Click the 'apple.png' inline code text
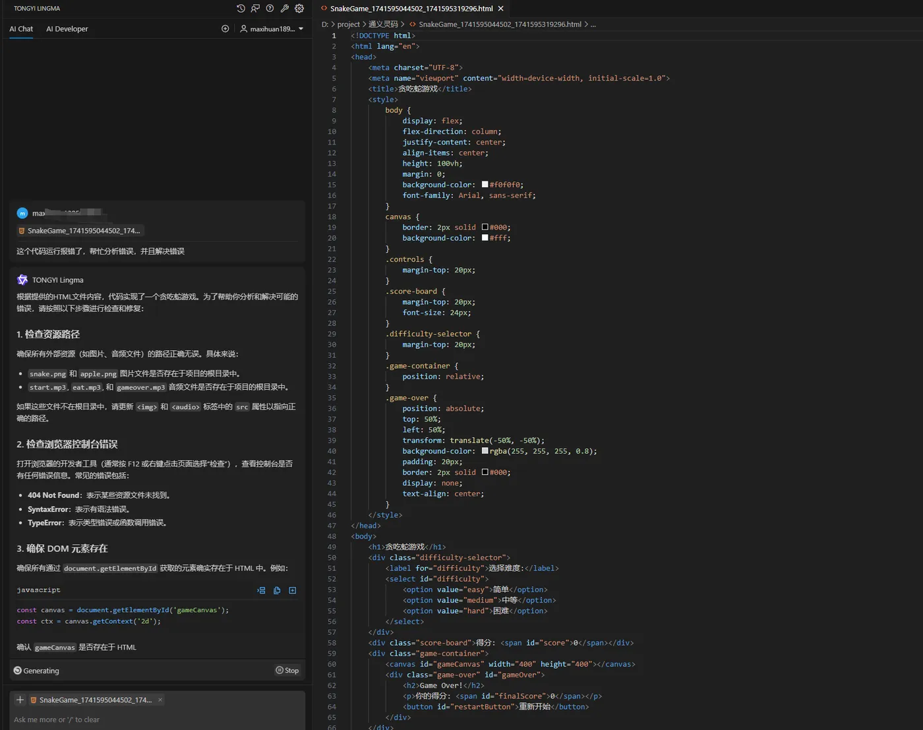This screenshot has width=923, height=730. 98,374
